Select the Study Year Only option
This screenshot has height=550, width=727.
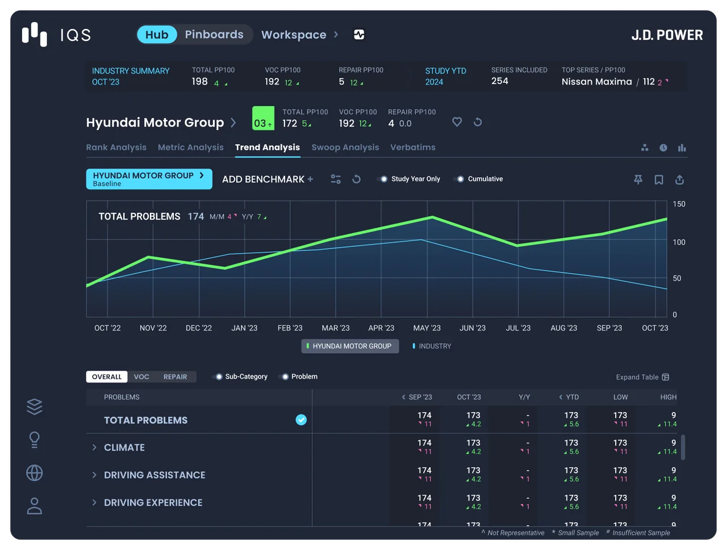(410, 179)
